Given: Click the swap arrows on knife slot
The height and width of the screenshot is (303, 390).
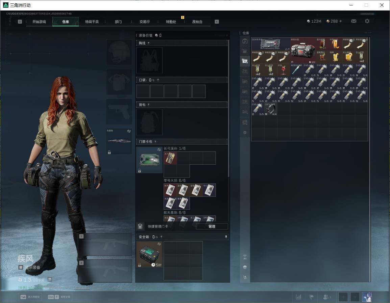Looking at the screenshot, I should point(129,131).
